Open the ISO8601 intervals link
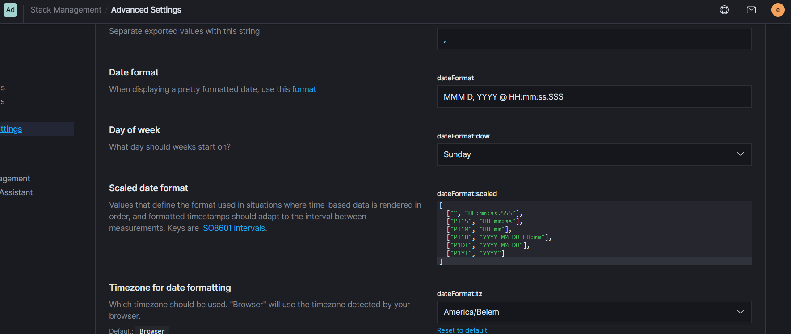Screen dimensions: 791x334 [x=233, y=228]
